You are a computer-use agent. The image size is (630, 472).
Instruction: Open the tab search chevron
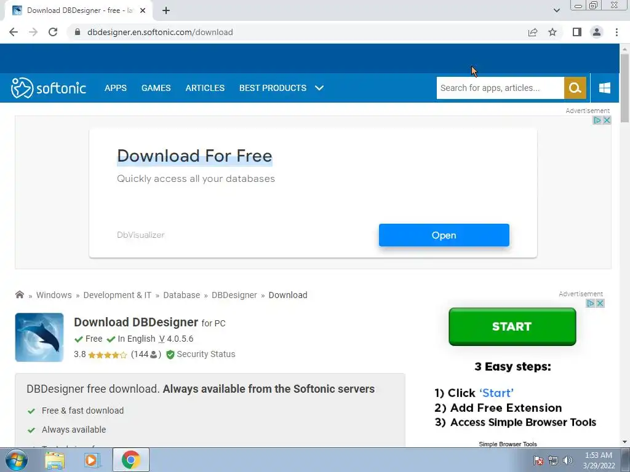coord(556,10)
